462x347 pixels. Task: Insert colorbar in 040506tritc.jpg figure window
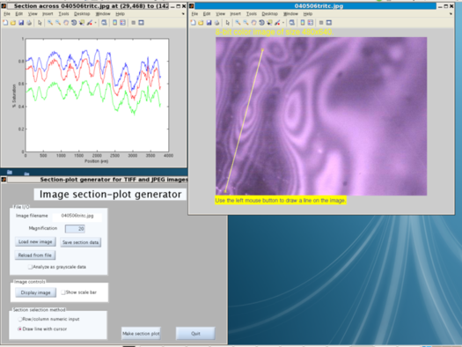pyautogui.click(x=303, y=23)
